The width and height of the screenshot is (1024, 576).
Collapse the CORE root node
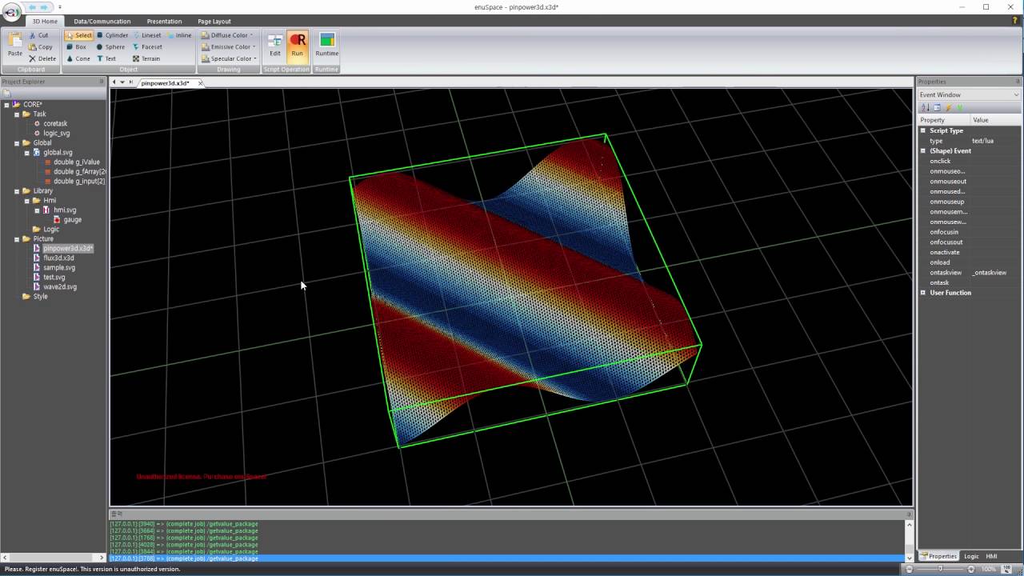6,105
